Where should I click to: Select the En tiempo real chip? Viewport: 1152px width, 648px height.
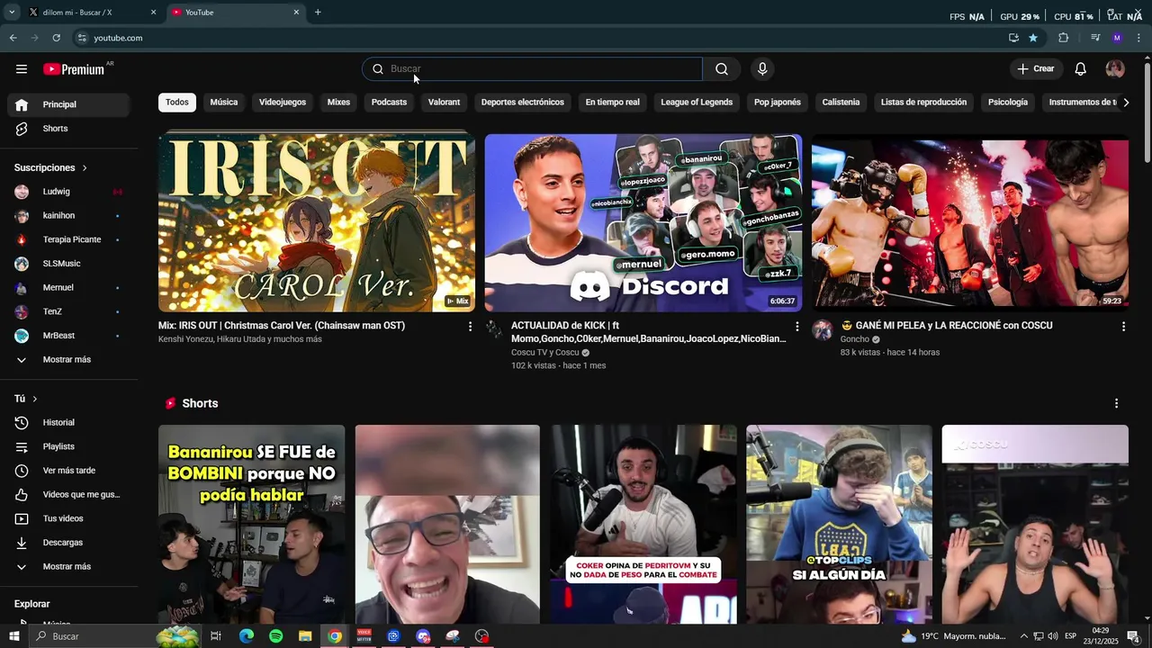pos(612,103)
